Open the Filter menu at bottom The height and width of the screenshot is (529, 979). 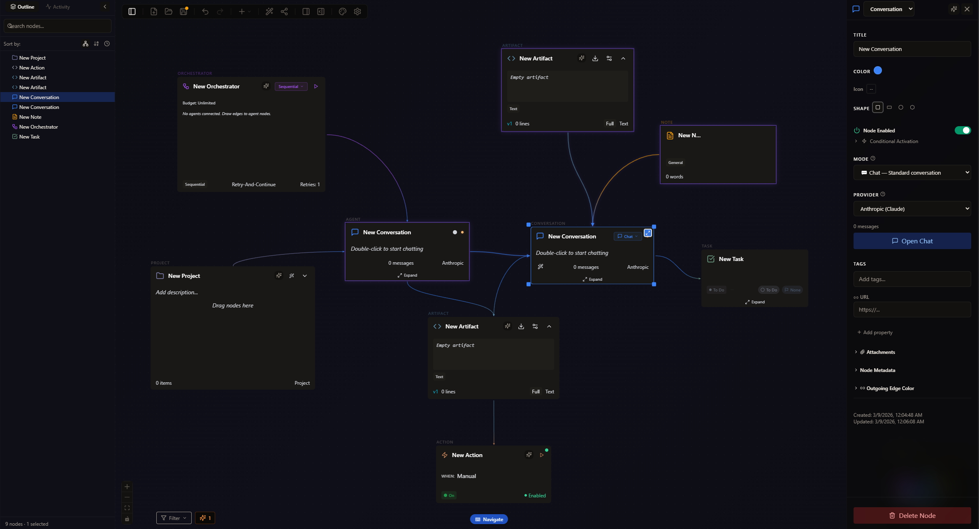pyautogui.click(x=173, y=518)
